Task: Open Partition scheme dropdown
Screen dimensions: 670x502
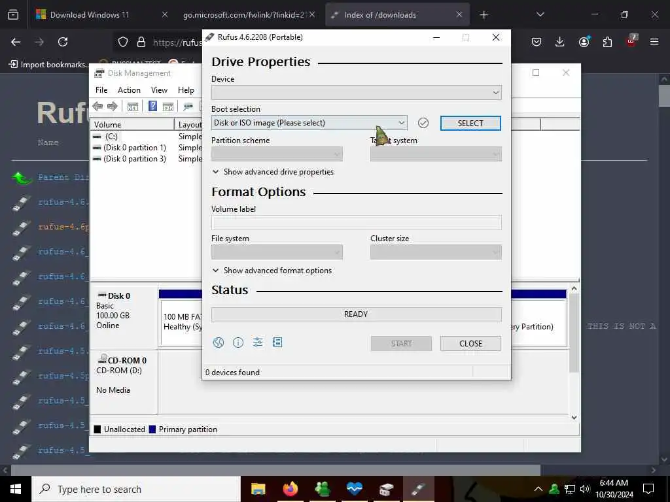Action: pyautogui.click(x=277, y=154)
